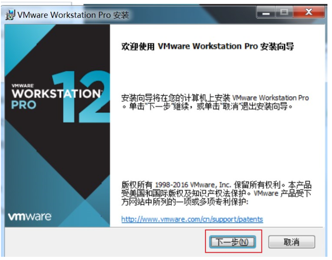Image resolution: width=332 pixels, height=260 pixels.
Task: Click the 欢迎使用 welcome heading
Action: pos(208,46)
